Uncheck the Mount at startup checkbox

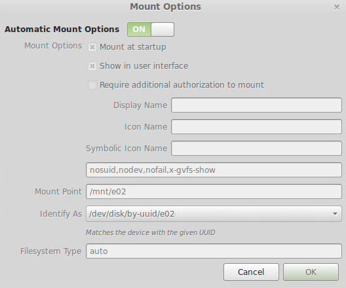[x=92, y=47]
